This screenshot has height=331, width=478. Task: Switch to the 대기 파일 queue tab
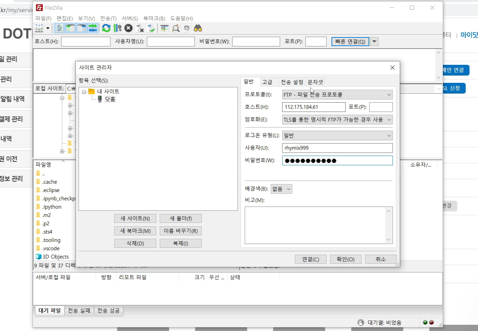(50, 311)
